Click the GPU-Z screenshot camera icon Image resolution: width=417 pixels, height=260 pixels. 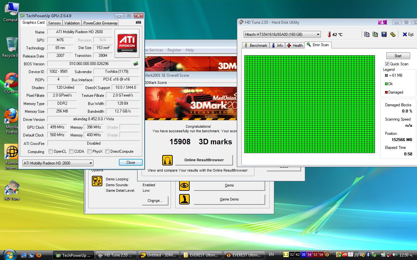138,22
